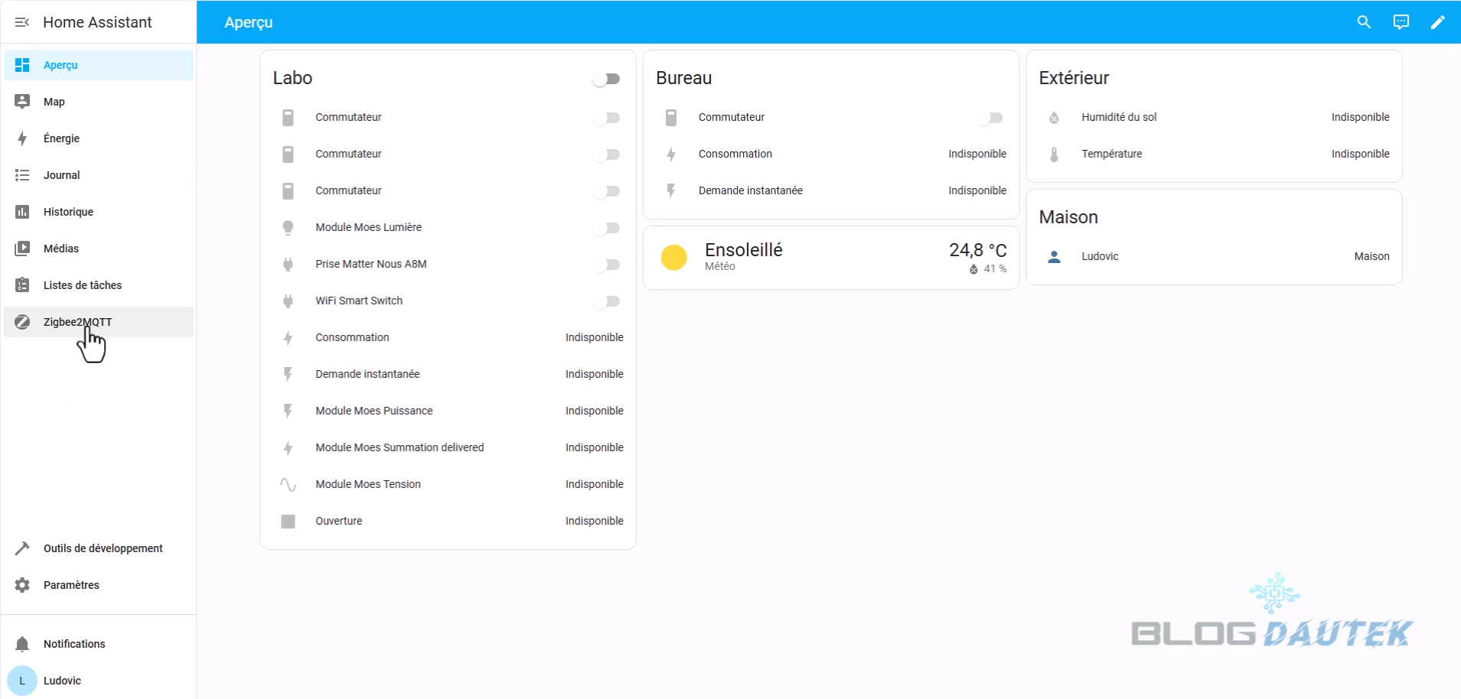The image size is (1461, 699).
Task: Open Paramètres in the sidebar
Action: (x=71, y=585)
